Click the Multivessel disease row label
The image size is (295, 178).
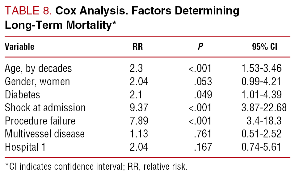(x=44, y=134)
